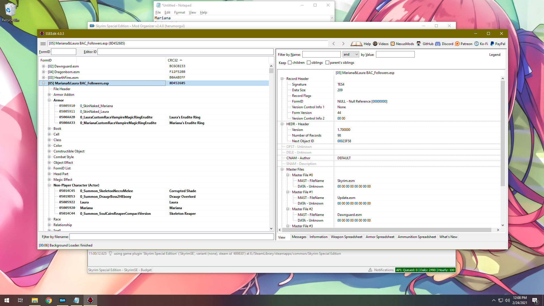Open the Action Center notifications icon
Viewport: 544px width, 306px height.
pos(535,300)
